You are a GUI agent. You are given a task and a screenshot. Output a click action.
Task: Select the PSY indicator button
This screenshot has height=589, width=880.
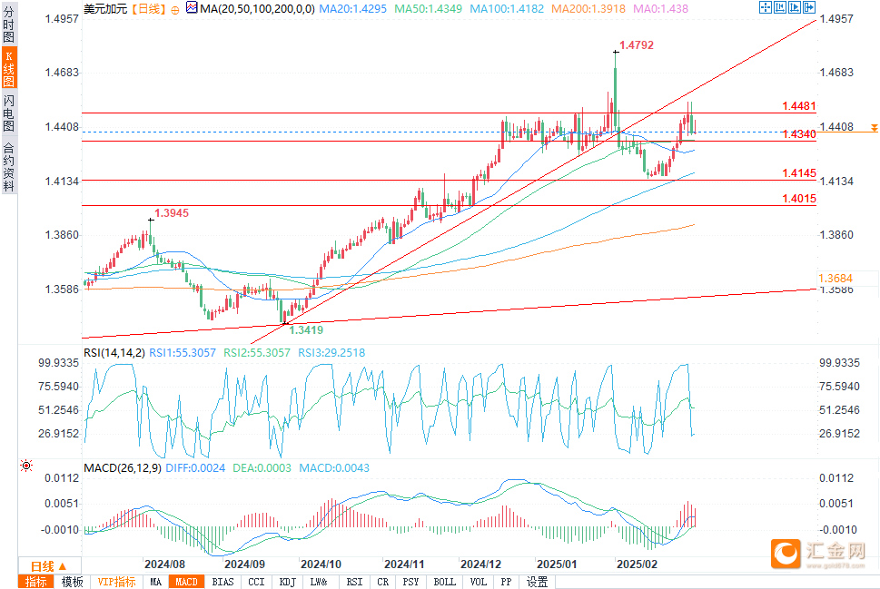click(410, 582)
